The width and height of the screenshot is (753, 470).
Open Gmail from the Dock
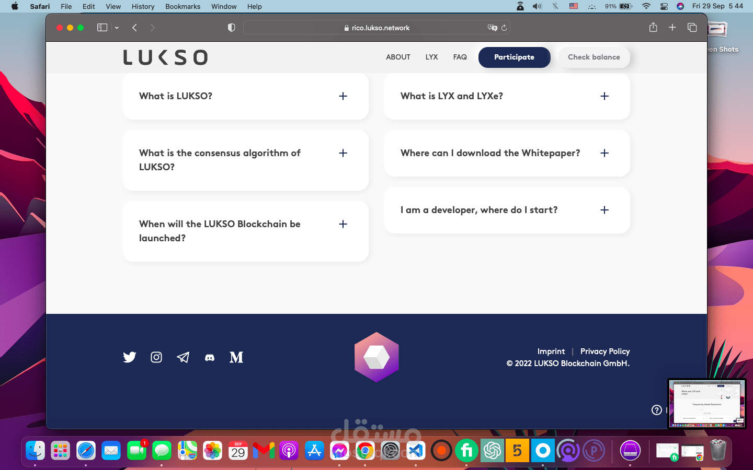264,450
